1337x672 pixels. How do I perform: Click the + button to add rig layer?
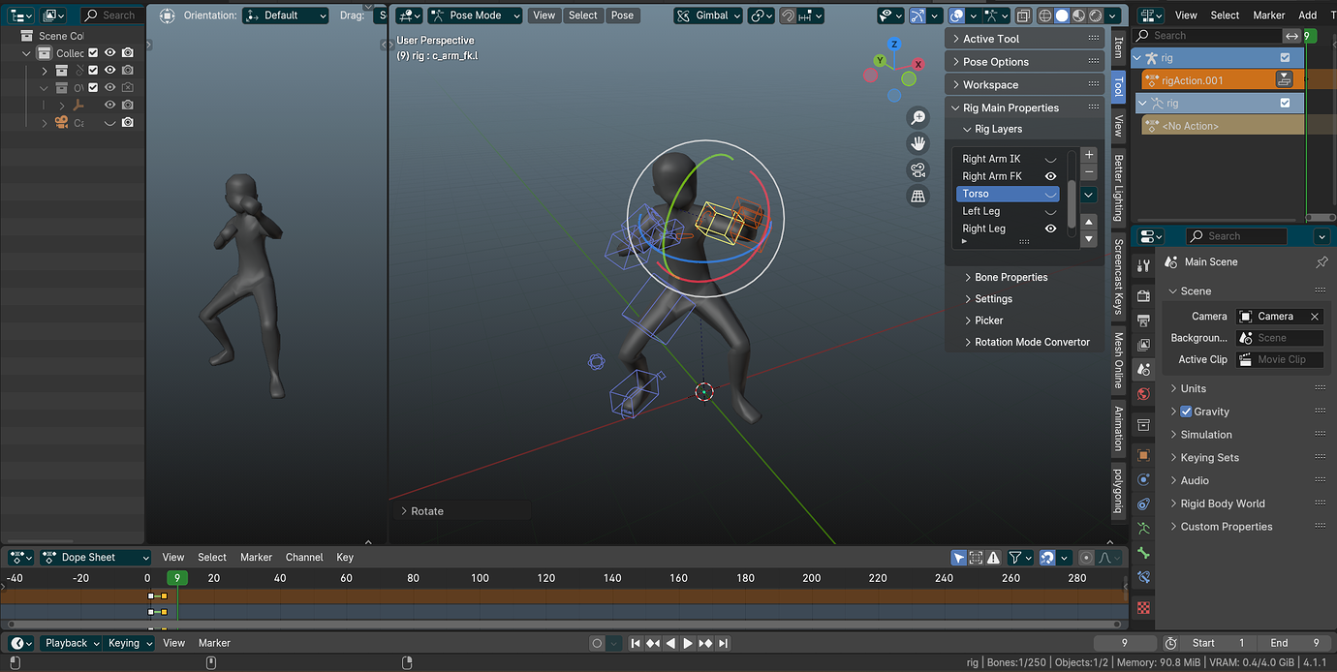(1089, 155)
